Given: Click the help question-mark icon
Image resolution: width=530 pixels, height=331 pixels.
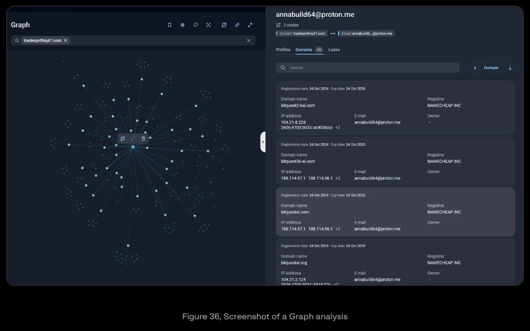Looking at the screenshot, I should click(224, 25).
